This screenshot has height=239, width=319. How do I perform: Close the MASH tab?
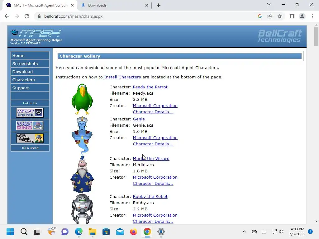[x=72, y=5]
